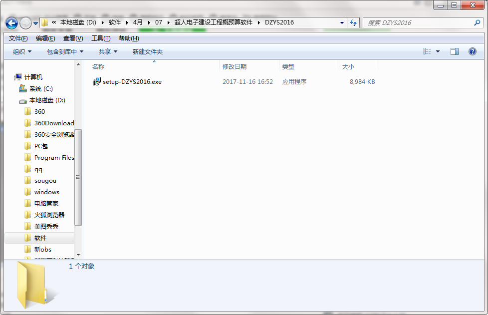Navigate to 软件 in the address breadcrumb
The height and width of the screenshot is (315, 488).
[115, 22]
